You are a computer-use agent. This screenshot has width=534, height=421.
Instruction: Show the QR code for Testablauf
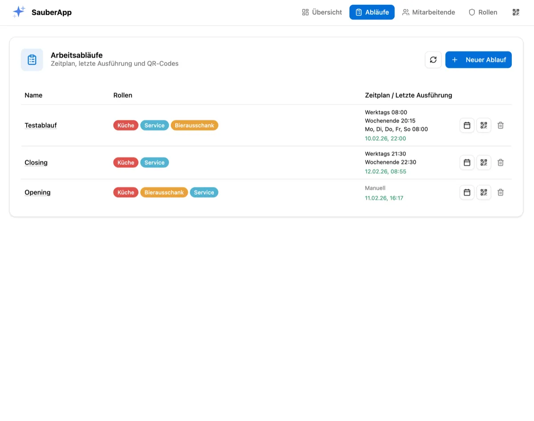(483, 125)
